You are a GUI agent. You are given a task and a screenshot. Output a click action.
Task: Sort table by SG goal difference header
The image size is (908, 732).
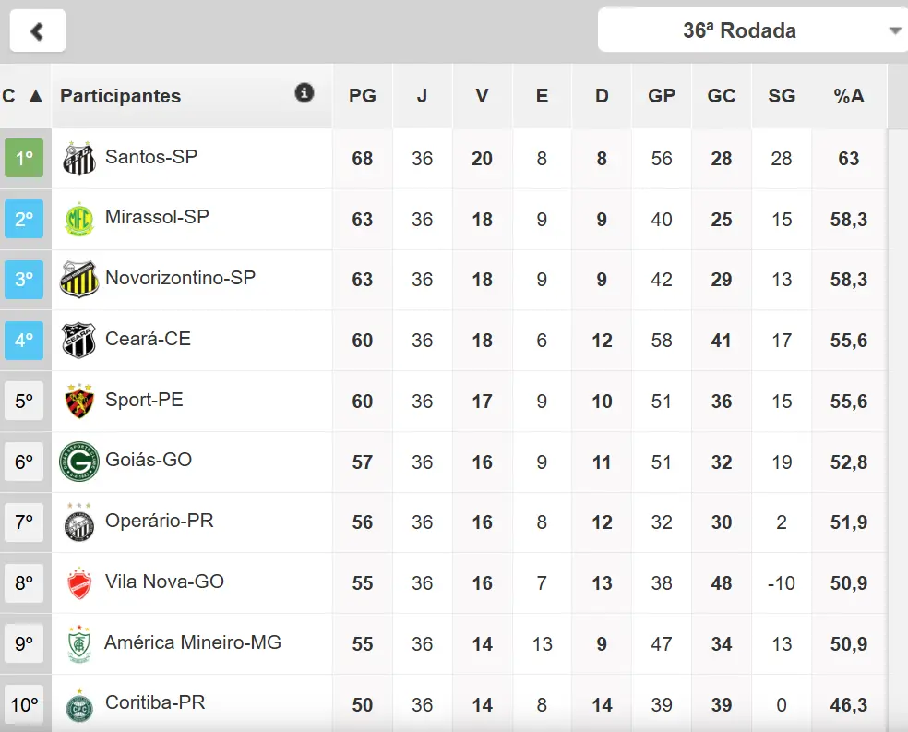point(782,96)
